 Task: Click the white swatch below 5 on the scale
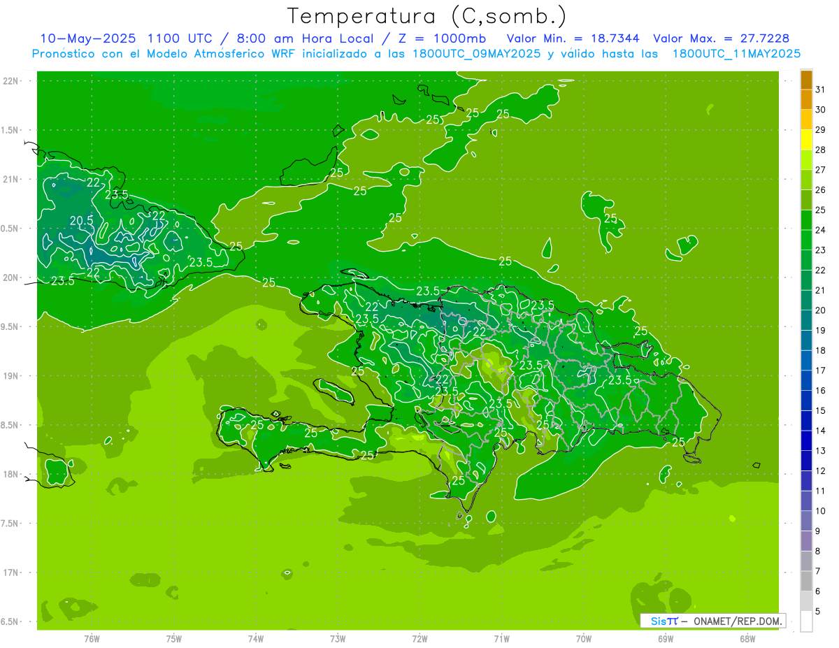point(806,621)
